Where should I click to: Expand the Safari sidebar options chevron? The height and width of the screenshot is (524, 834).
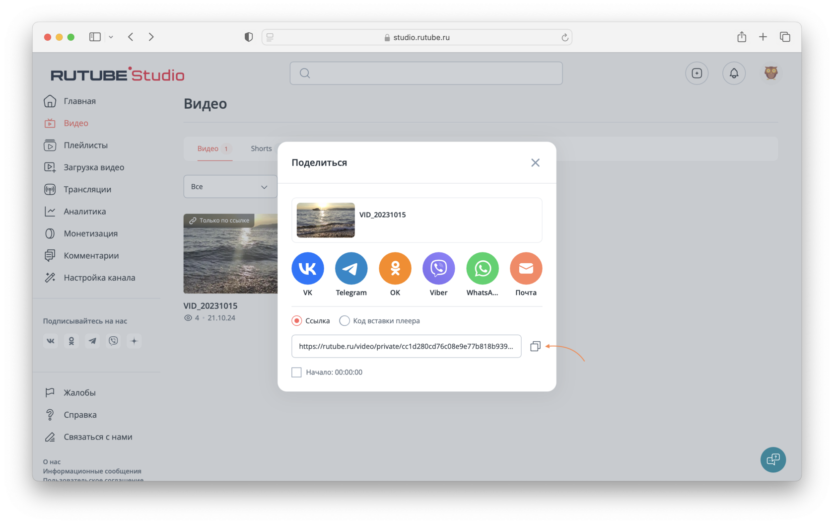click(111, 37)
